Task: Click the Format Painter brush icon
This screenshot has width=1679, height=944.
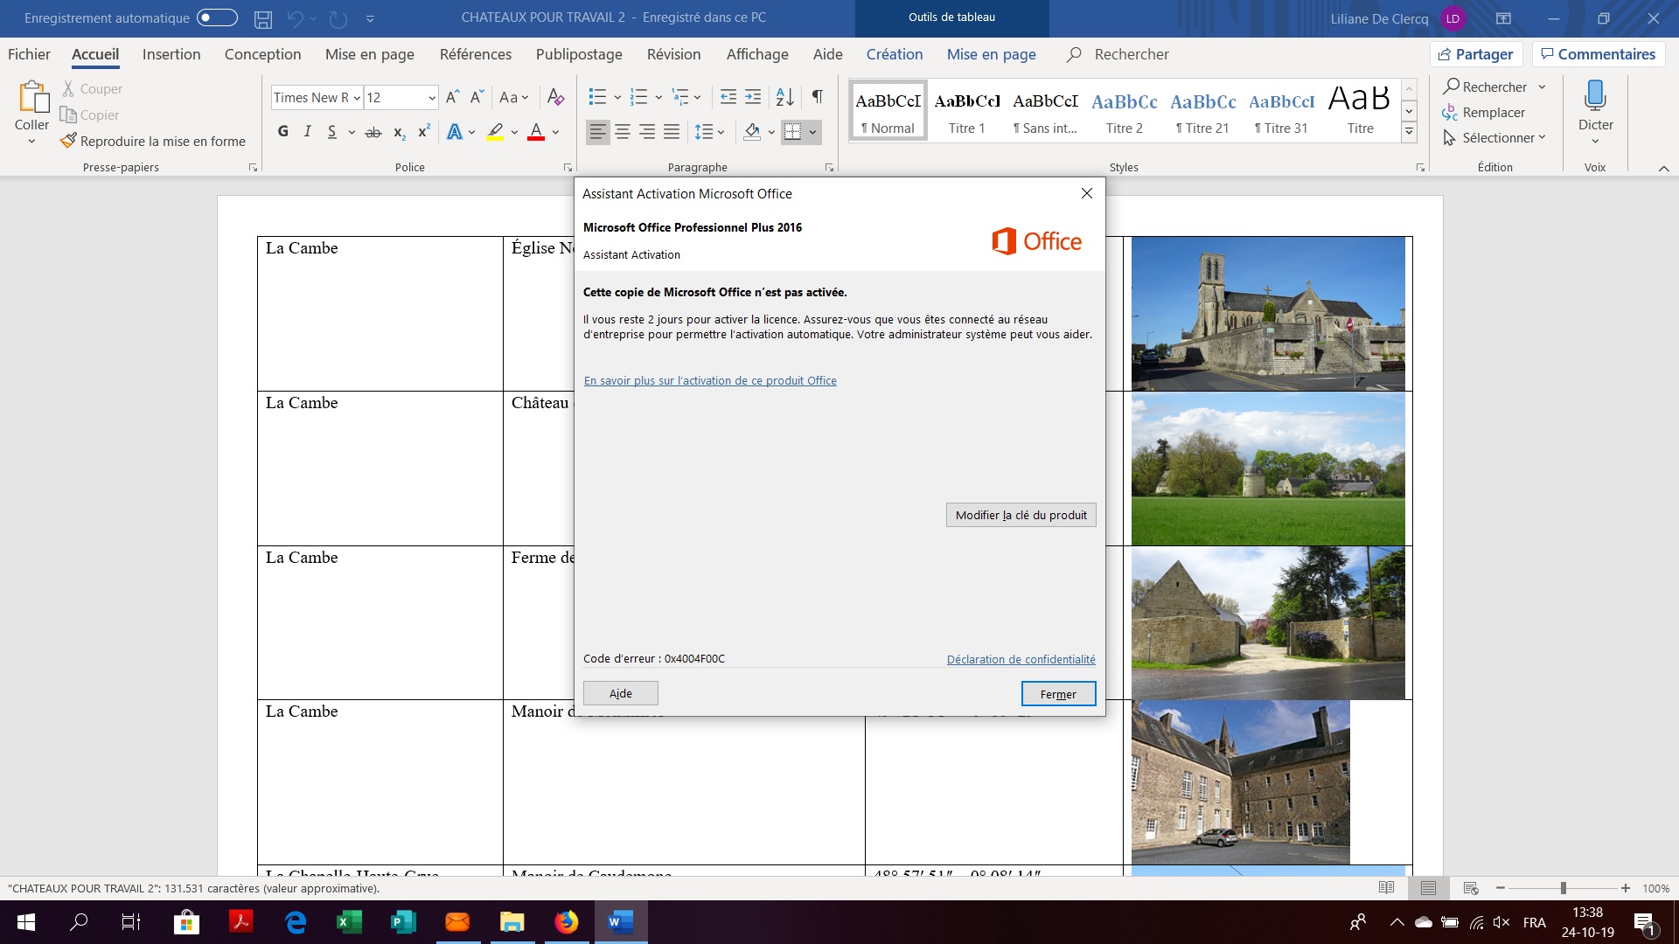Action: pos(68,141)
